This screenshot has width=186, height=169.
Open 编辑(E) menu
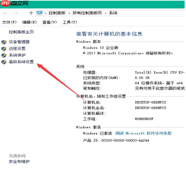29,22
